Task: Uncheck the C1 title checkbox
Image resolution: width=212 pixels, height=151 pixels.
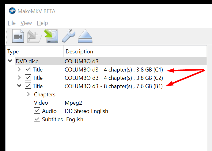Action: coord(28,69)
